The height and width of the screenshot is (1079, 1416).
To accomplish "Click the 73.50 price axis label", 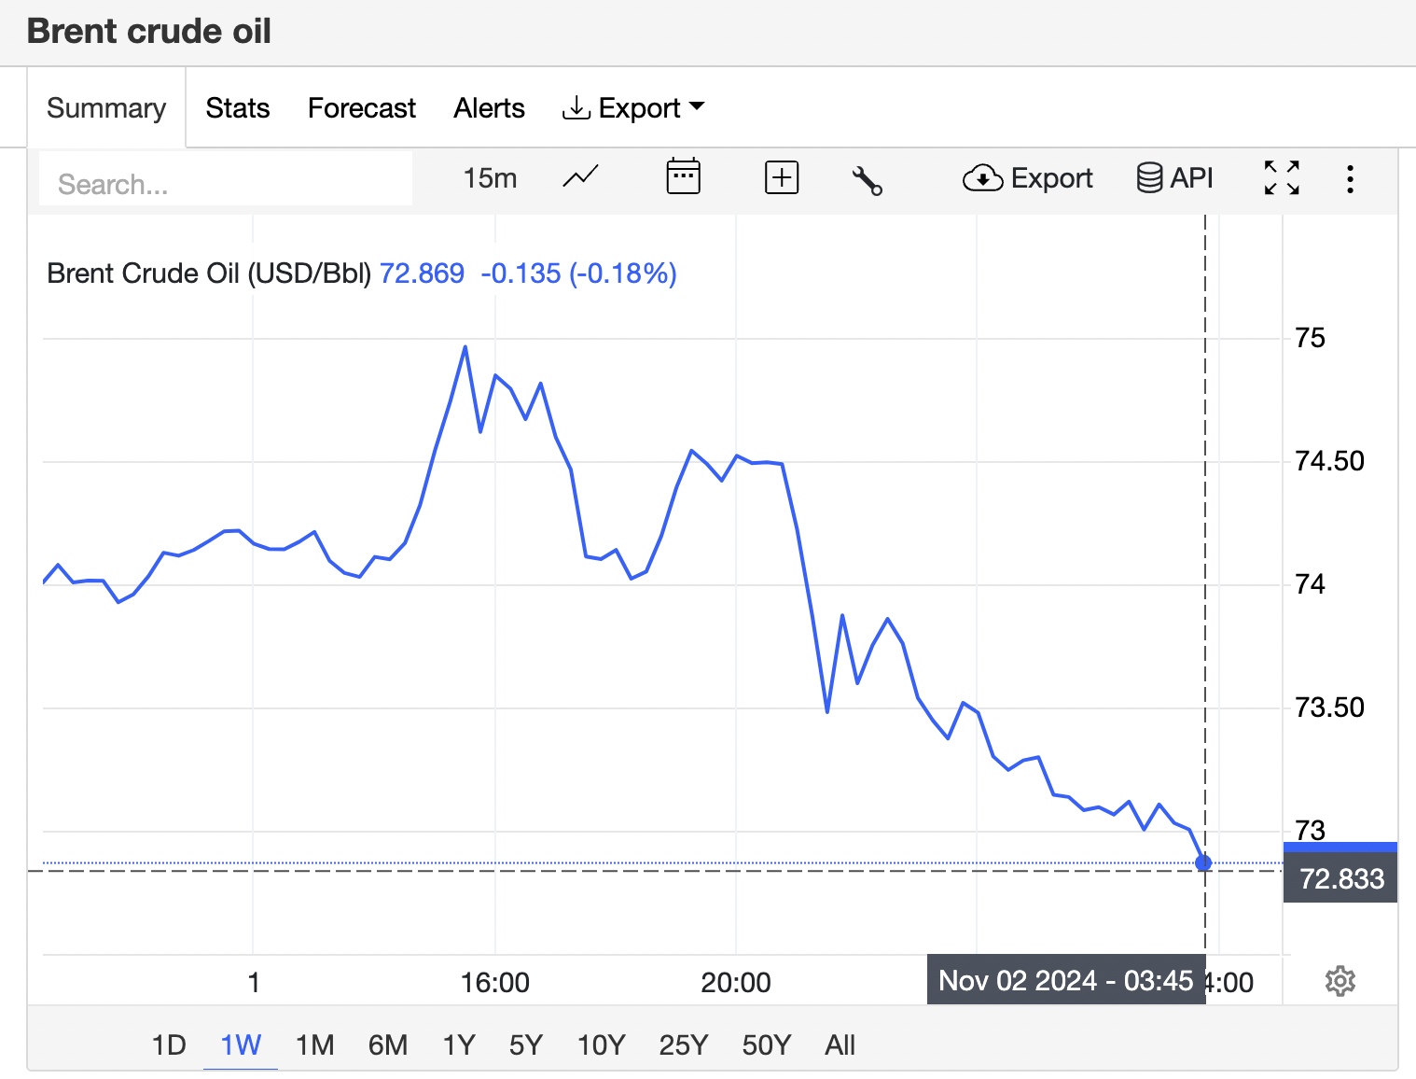I will 1329,708.
